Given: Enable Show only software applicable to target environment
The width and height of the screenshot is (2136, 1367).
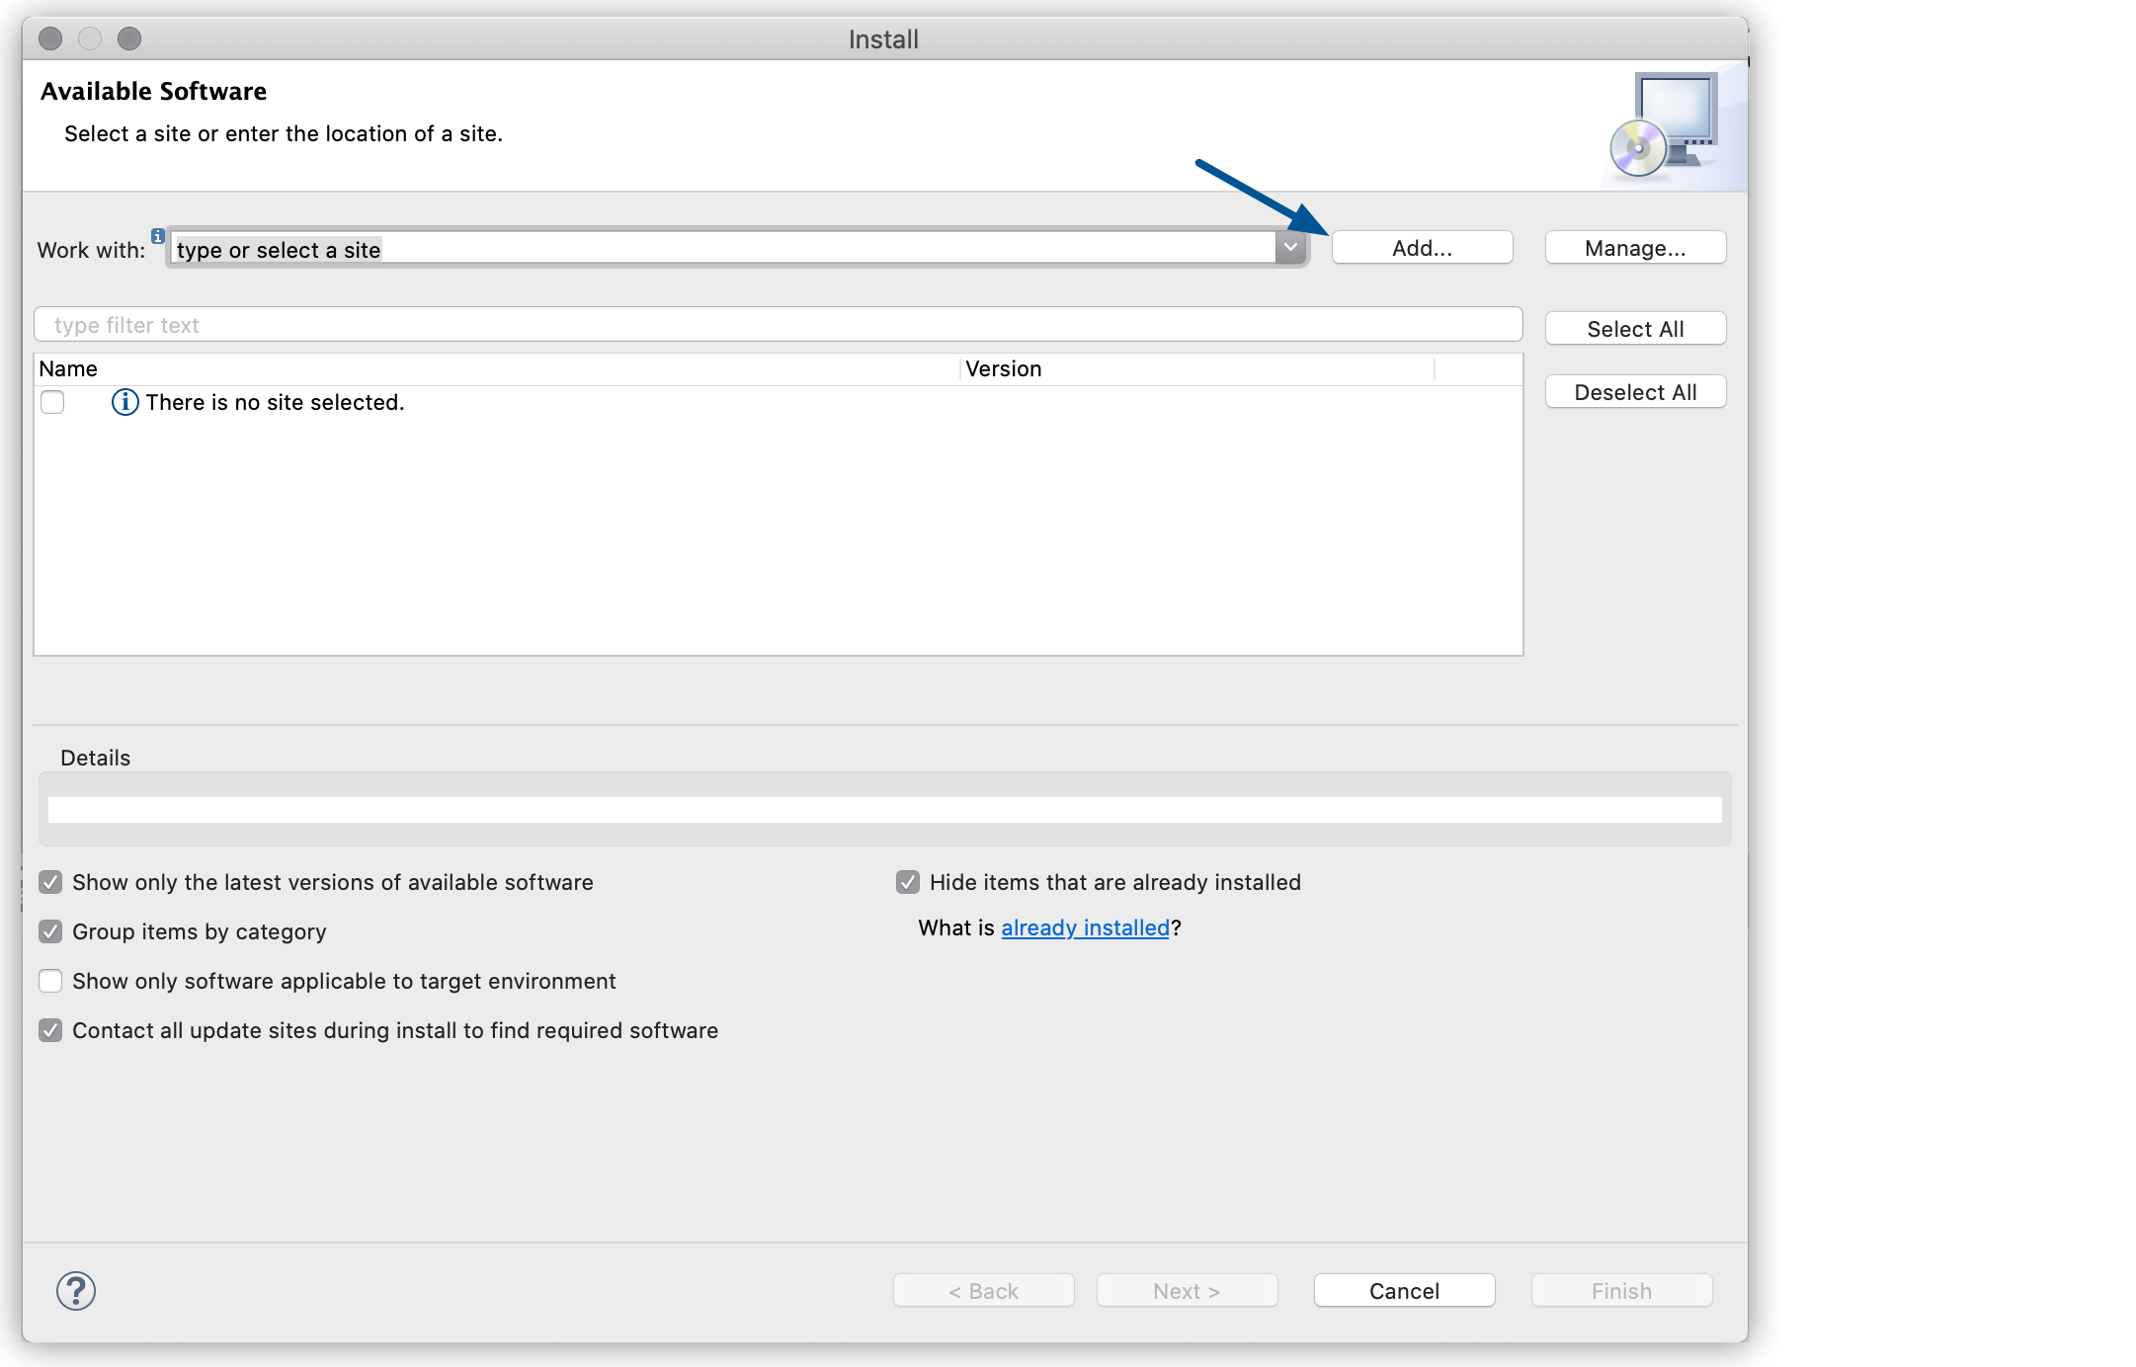Looking at the screenshot, I should [x=48, y=981].
